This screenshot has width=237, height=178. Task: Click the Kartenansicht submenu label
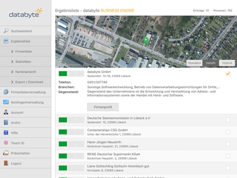[26, 72]
